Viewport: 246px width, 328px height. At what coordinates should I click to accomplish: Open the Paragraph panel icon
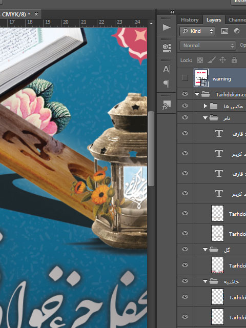pyautogui.click(x=167, y=84)
